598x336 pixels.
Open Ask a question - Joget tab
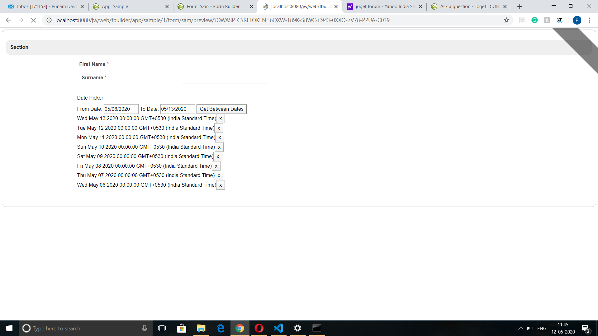(469, 7)
